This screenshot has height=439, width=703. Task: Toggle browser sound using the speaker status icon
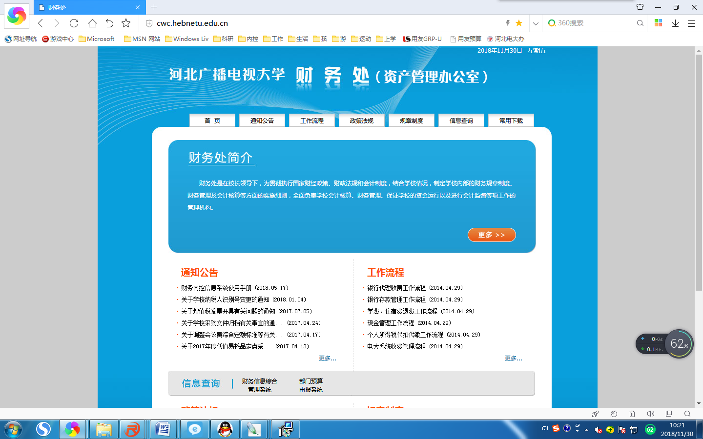coord(650,414)
